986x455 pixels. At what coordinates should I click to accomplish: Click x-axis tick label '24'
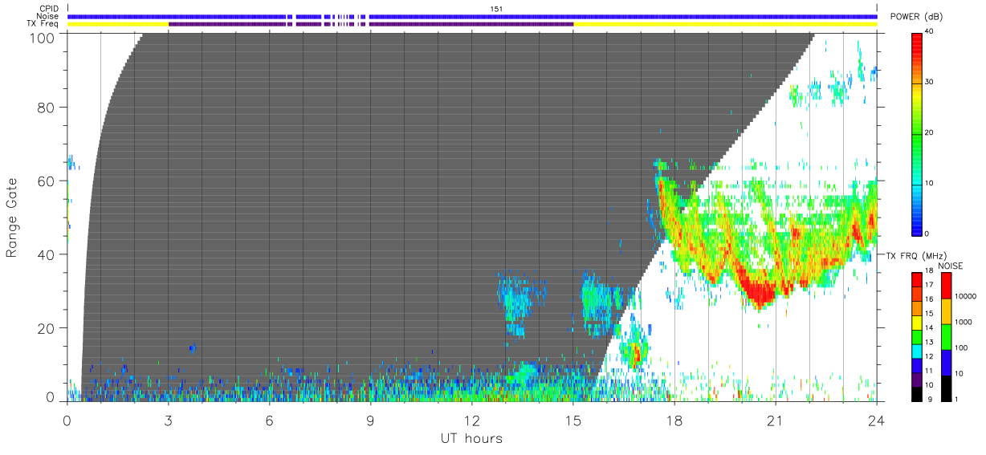point(877,420)
